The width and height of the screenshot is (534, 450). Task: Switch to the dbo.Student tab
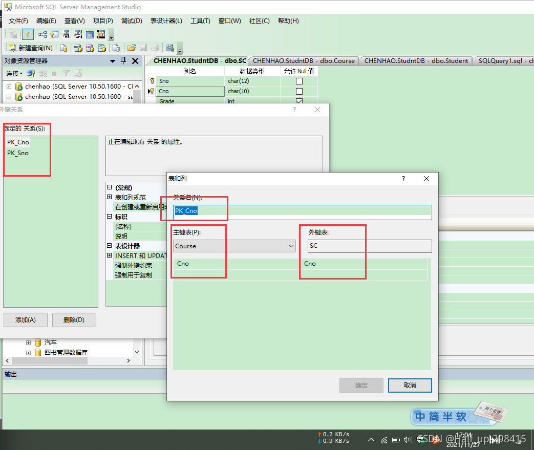pyautogui.click(x=416, y=60)
